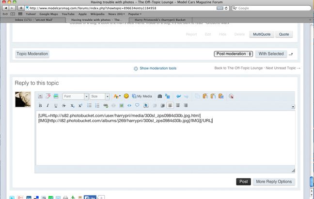
Task: Open the Size dropdown
Action: [x=99, y=97]
